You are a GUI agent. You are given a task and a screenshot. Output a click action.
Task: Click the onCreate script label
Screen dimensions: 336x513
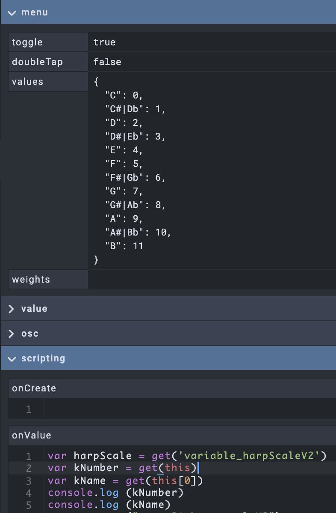[x=34, y=388]
